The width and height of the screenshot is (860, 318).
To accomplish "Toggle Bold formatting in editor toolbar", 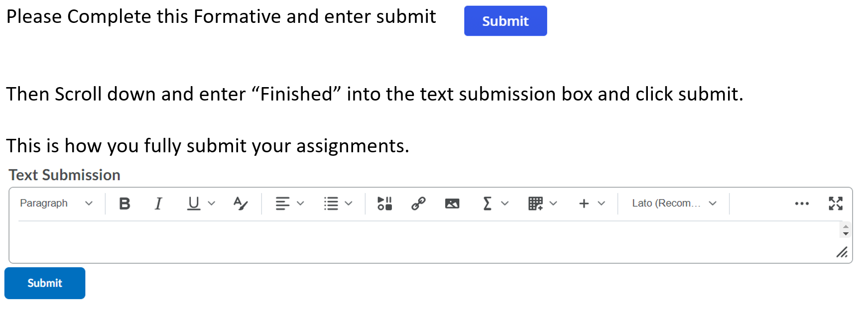I will click(x=124, y=204).
